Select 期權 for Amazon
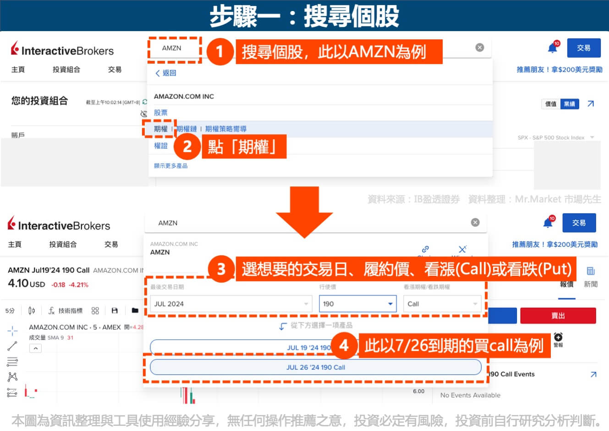609x431 pixels. pos(161,129)
